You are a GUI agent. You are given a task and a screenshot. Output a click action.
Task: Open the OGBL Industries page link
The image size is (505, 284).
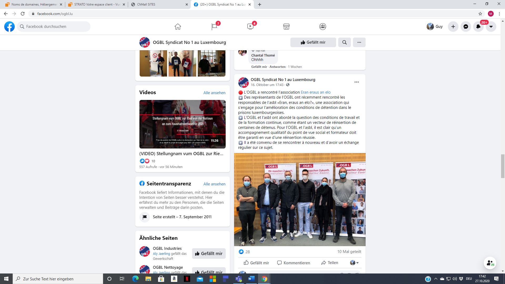click(167, 248)
